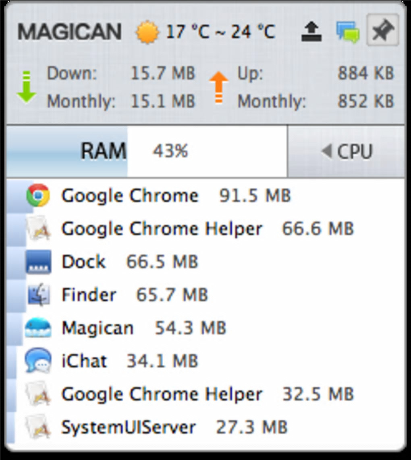
Task: Click the MAGICAN title text
Action: pos(69,32)
